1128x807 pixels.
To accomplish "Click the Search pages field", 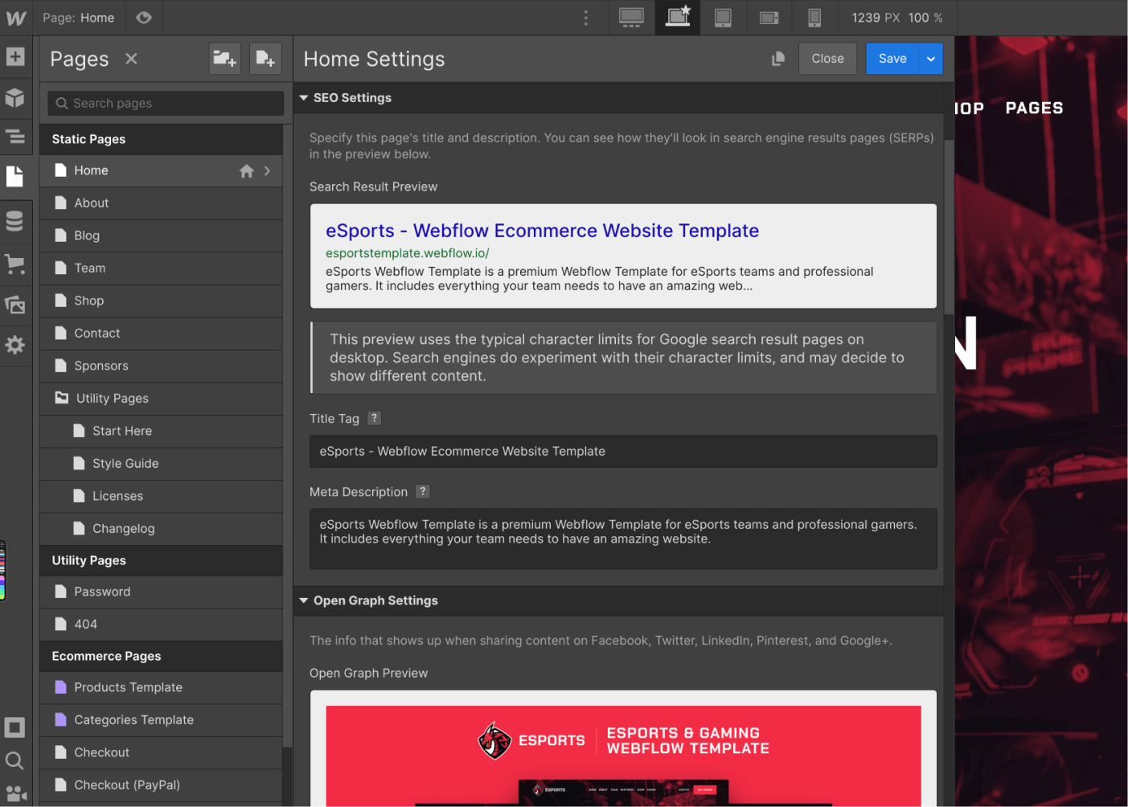I will click(166, 103).
